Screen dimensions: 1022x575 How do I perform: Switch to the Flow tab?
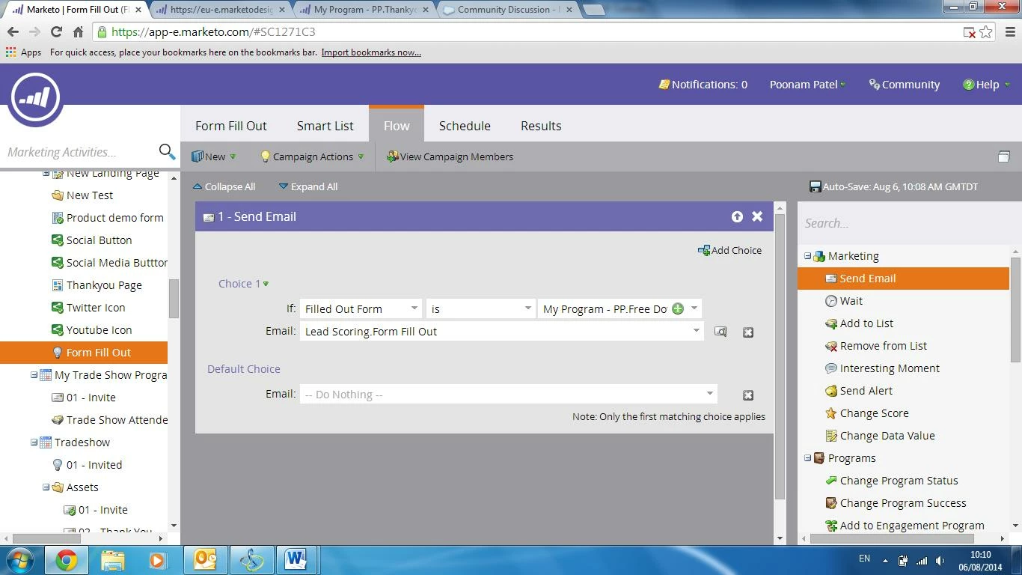click(397, 124)
